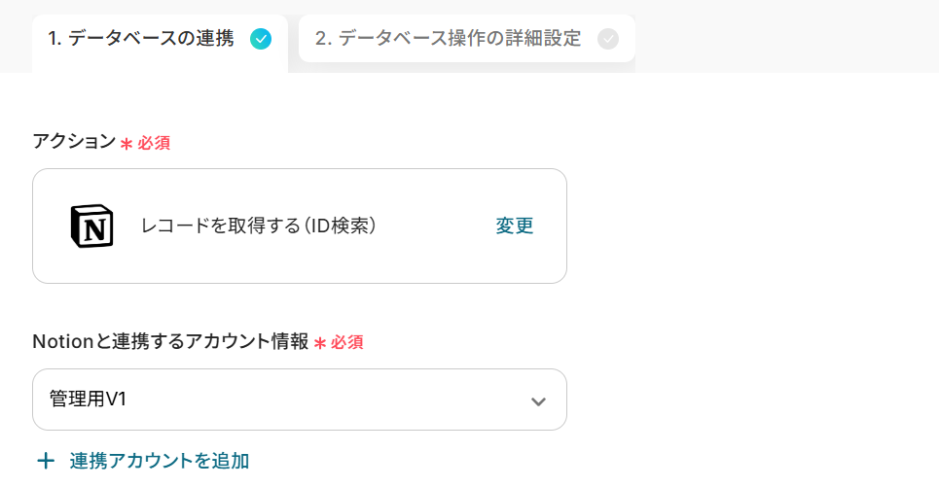This screenshot has height=487, width=939.
Task: Expand the account chevron arrow
Action: point(538,401)
